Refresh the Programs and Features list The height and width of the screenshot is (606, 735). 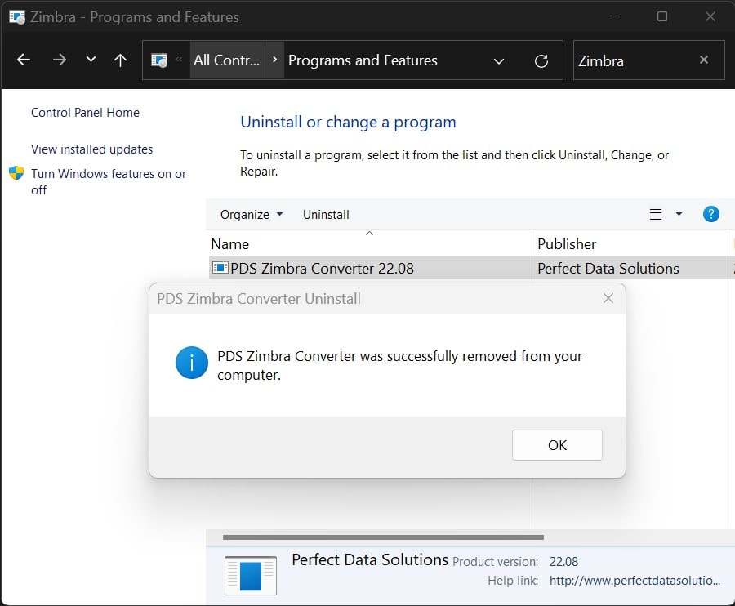tap(541, 61)
